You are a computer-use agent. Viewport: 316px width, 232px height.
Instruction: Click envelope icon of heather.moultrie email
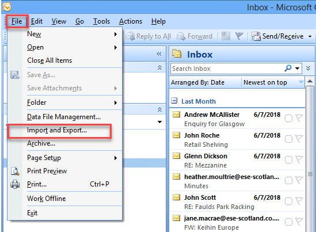(x=177, y=177)
